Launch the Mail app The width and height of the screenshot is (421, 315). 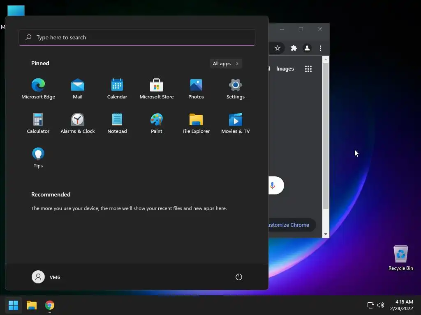click(x=78, y=89)
